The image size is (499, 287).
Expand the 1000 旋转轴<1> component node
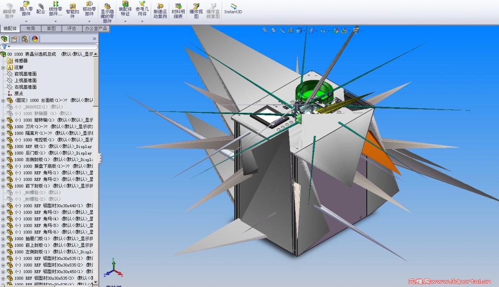pyautogui.click(x=3, y=120)
